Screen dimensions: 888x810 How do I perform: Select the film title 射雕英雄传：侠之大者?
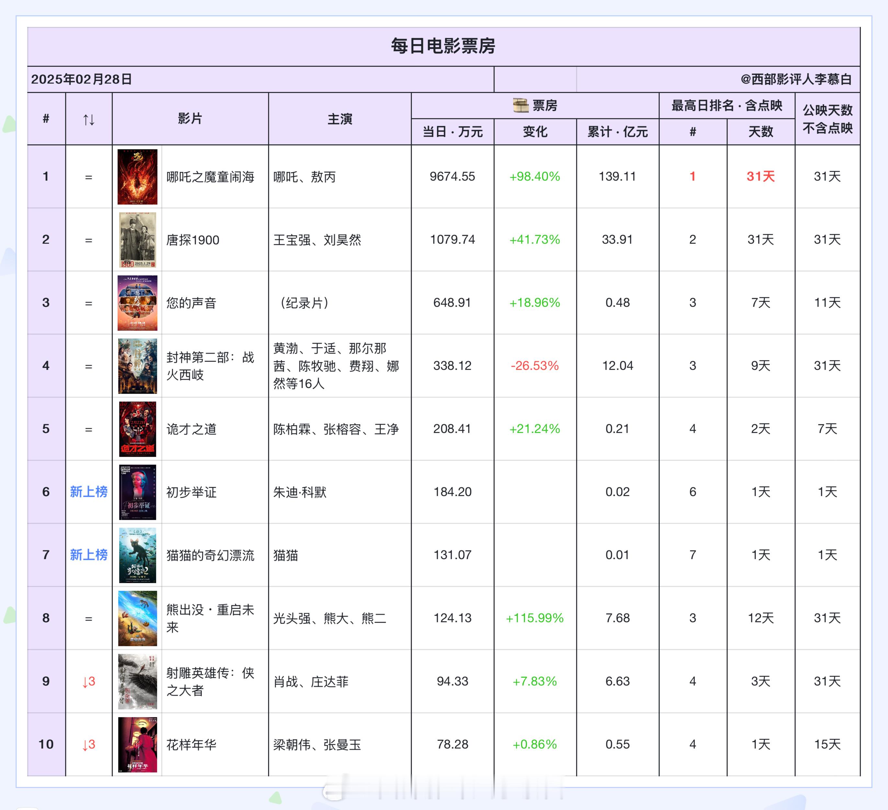[210, 682]
